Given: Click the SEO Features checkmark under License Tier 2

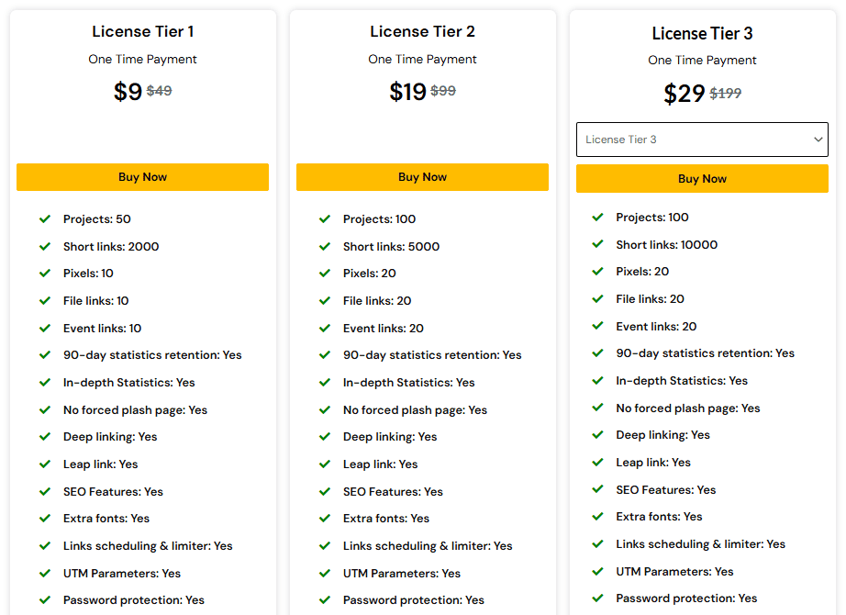Looking at the screenshot, I should (325, 491).
